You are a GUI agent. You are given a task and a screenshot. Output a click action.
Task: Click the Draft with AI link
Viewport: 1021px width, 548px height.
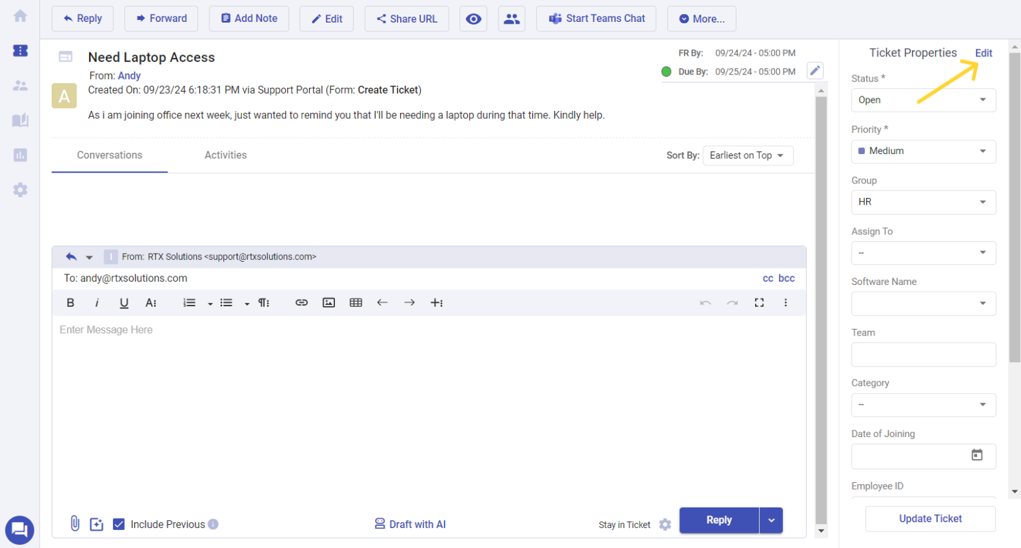click(x=410, y=524)
